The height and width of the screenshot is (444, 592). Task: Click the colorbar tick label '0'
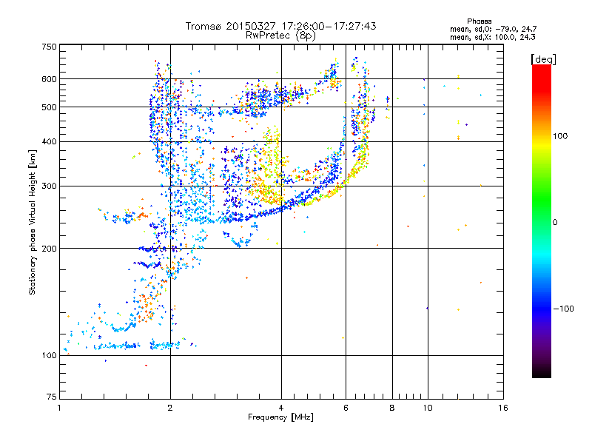click(x=555, y=223)
